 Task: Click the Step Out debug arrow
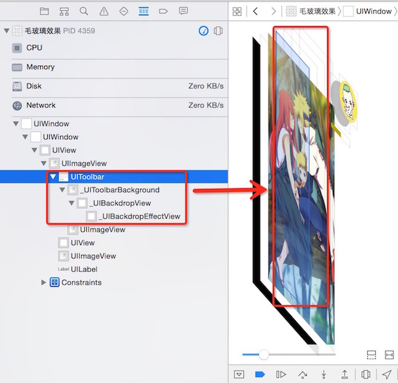(x=344, y=374)
